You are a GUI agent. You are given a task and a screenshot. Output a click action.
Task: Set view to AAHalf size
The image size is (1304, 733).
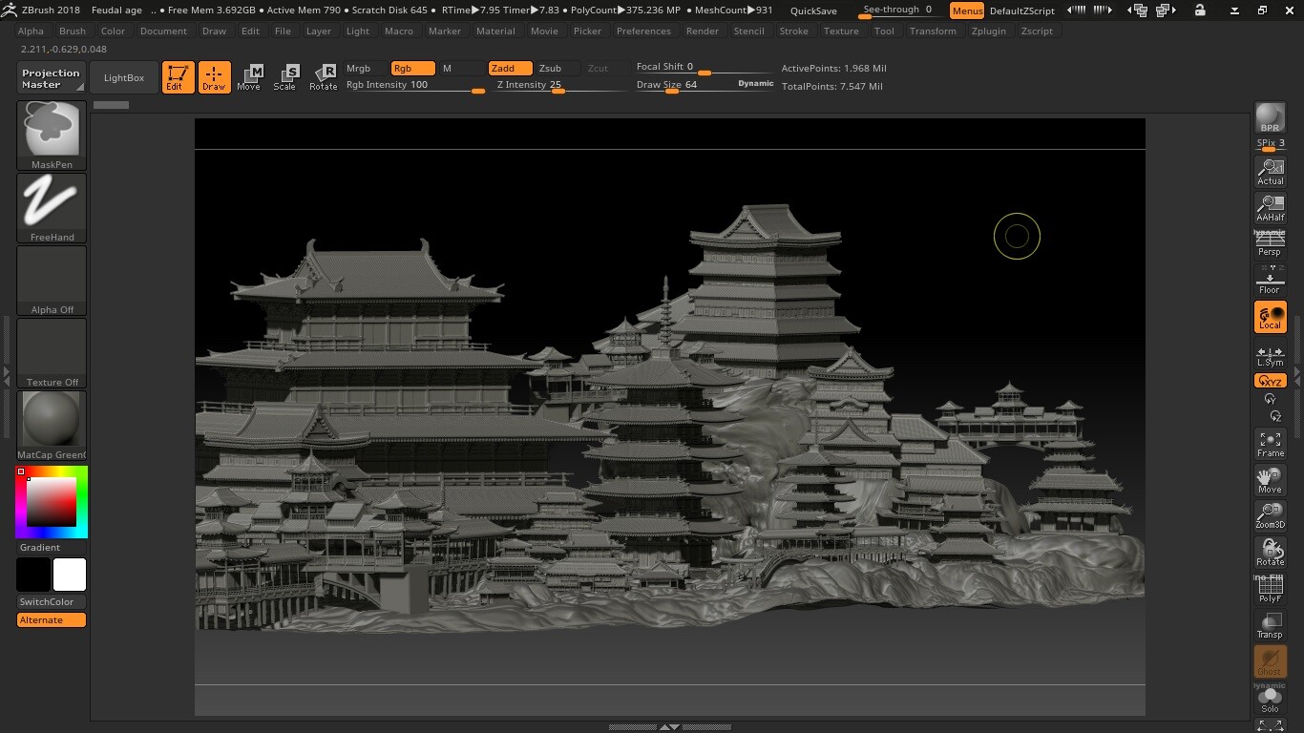tap(1270, 208)
